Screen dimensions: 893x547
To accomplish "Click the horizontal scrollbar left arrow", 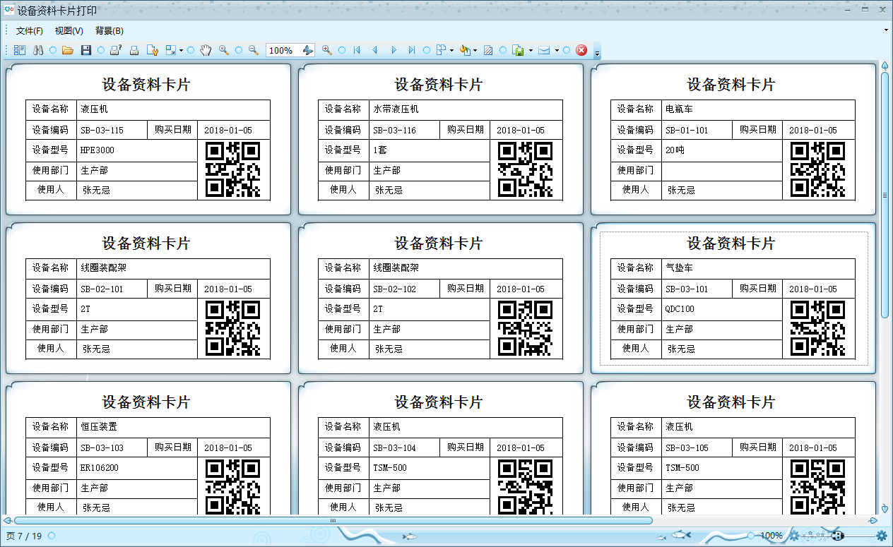I will pos(8,520).
